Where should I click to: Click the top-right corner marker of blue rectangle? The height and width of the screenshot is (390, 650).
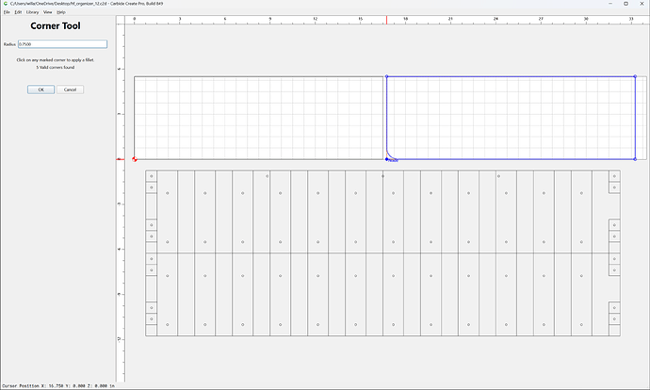pos(635,76)
